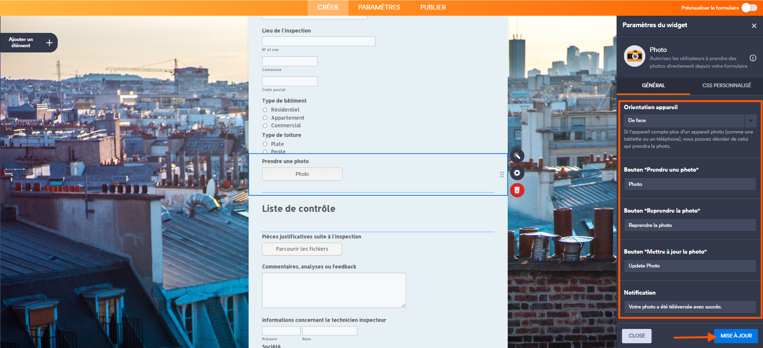Click the info icon in Photo widget header
Viewport: 763px width, 348px height.
(753, 58)
